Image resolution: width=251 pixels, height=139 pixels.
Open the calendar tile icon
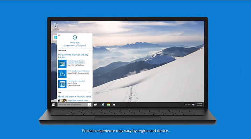pos(62,84)
